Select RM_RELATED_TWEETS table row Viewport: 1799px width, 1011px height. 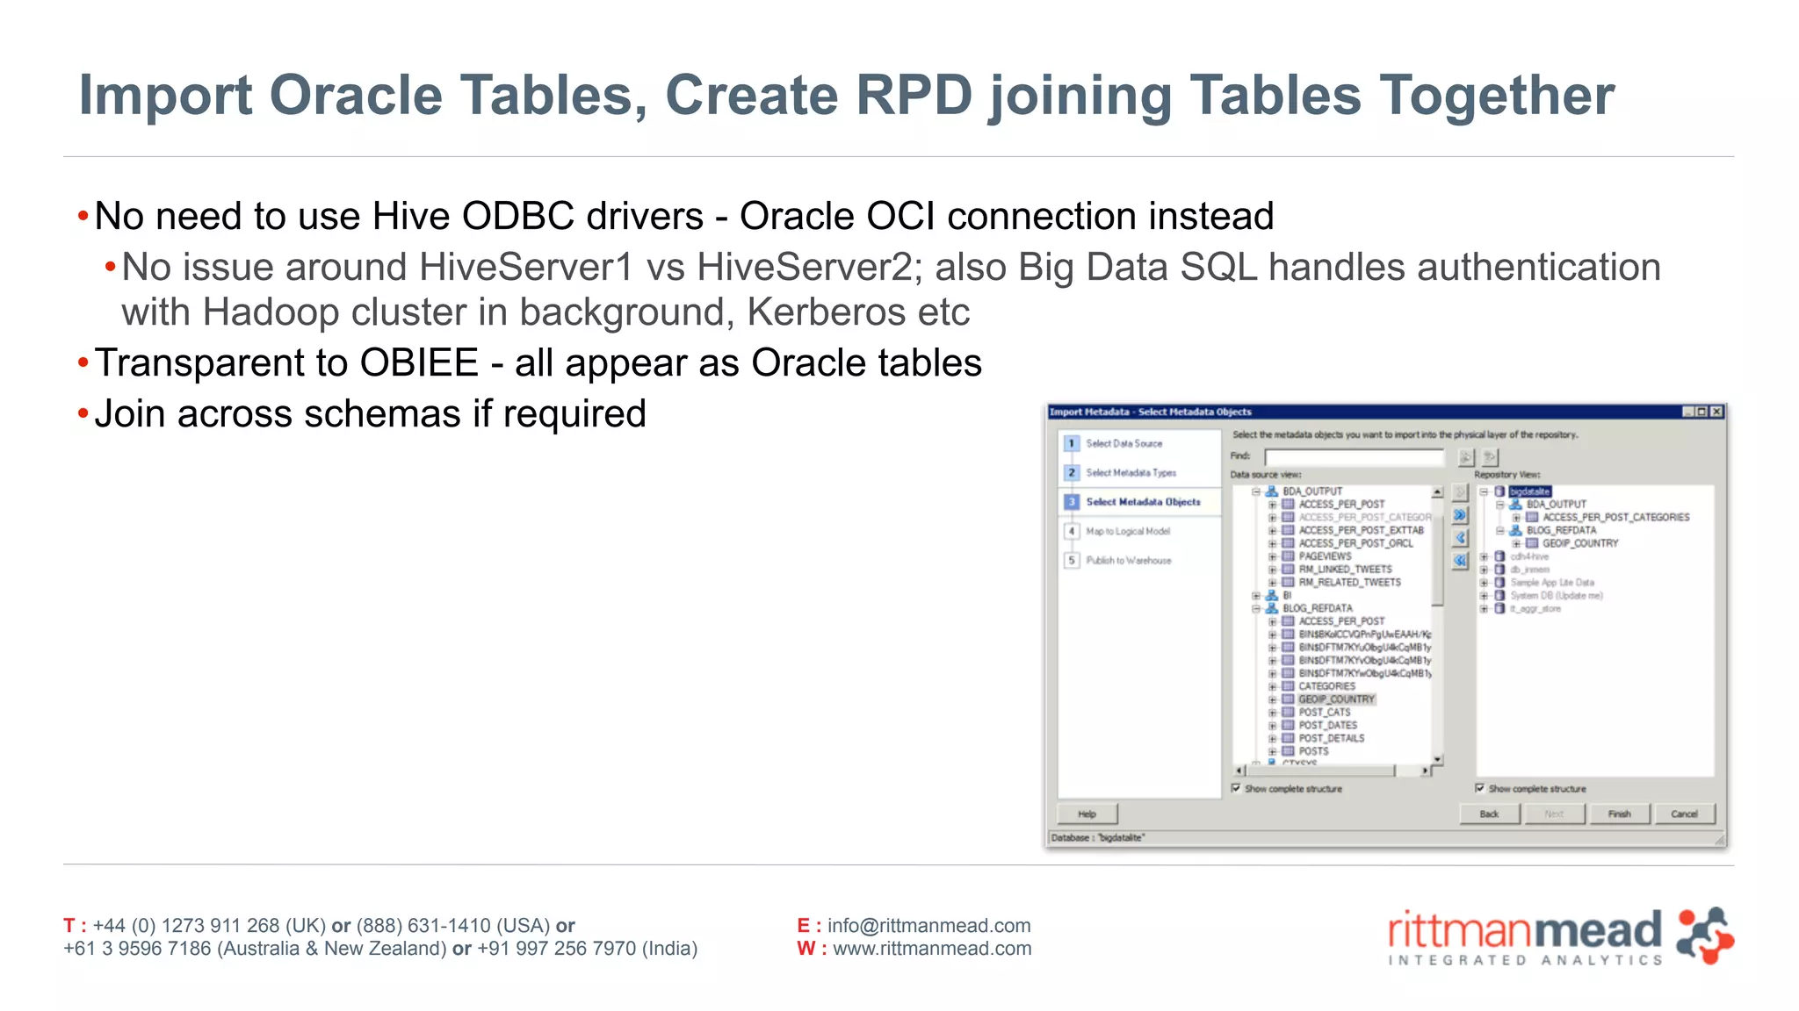click(x=1349, y=582)
